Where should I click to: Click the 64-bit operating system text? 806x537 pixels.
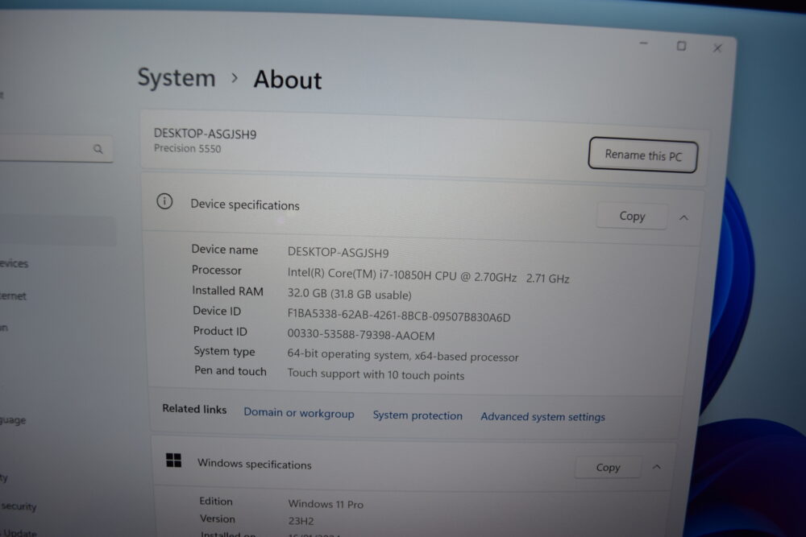pos(403,356)
